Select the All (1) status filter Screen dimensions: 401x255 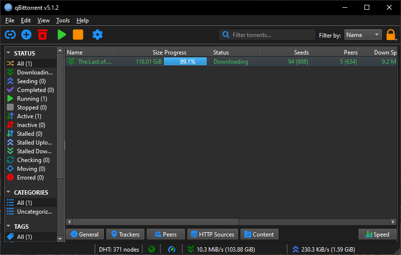pyautogui.click(x=31, y=63)
